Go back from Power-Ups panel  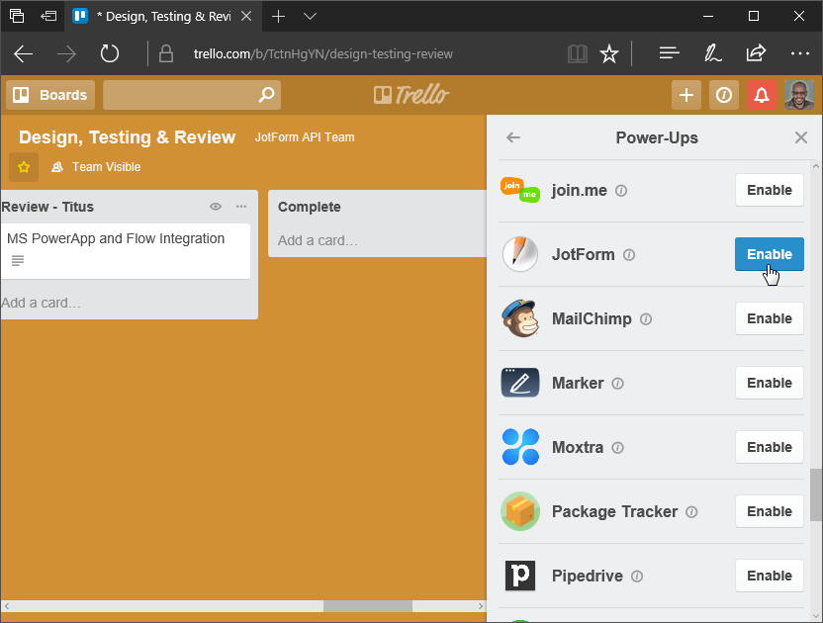coord(512,137)
